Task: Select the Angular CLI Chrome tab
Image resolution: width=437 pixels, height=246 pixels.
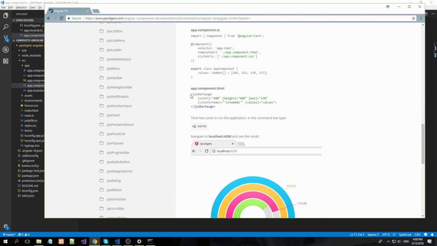Action: pos(69,11)
